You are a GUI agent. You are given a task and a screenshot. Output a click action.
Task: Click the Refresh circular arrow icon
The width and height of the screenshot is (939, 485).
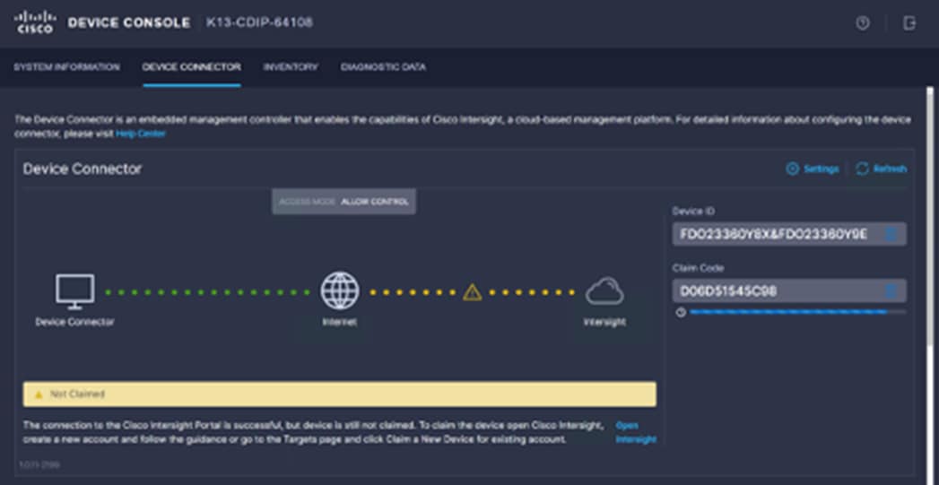pyautogui.click(x=863, y=169)
